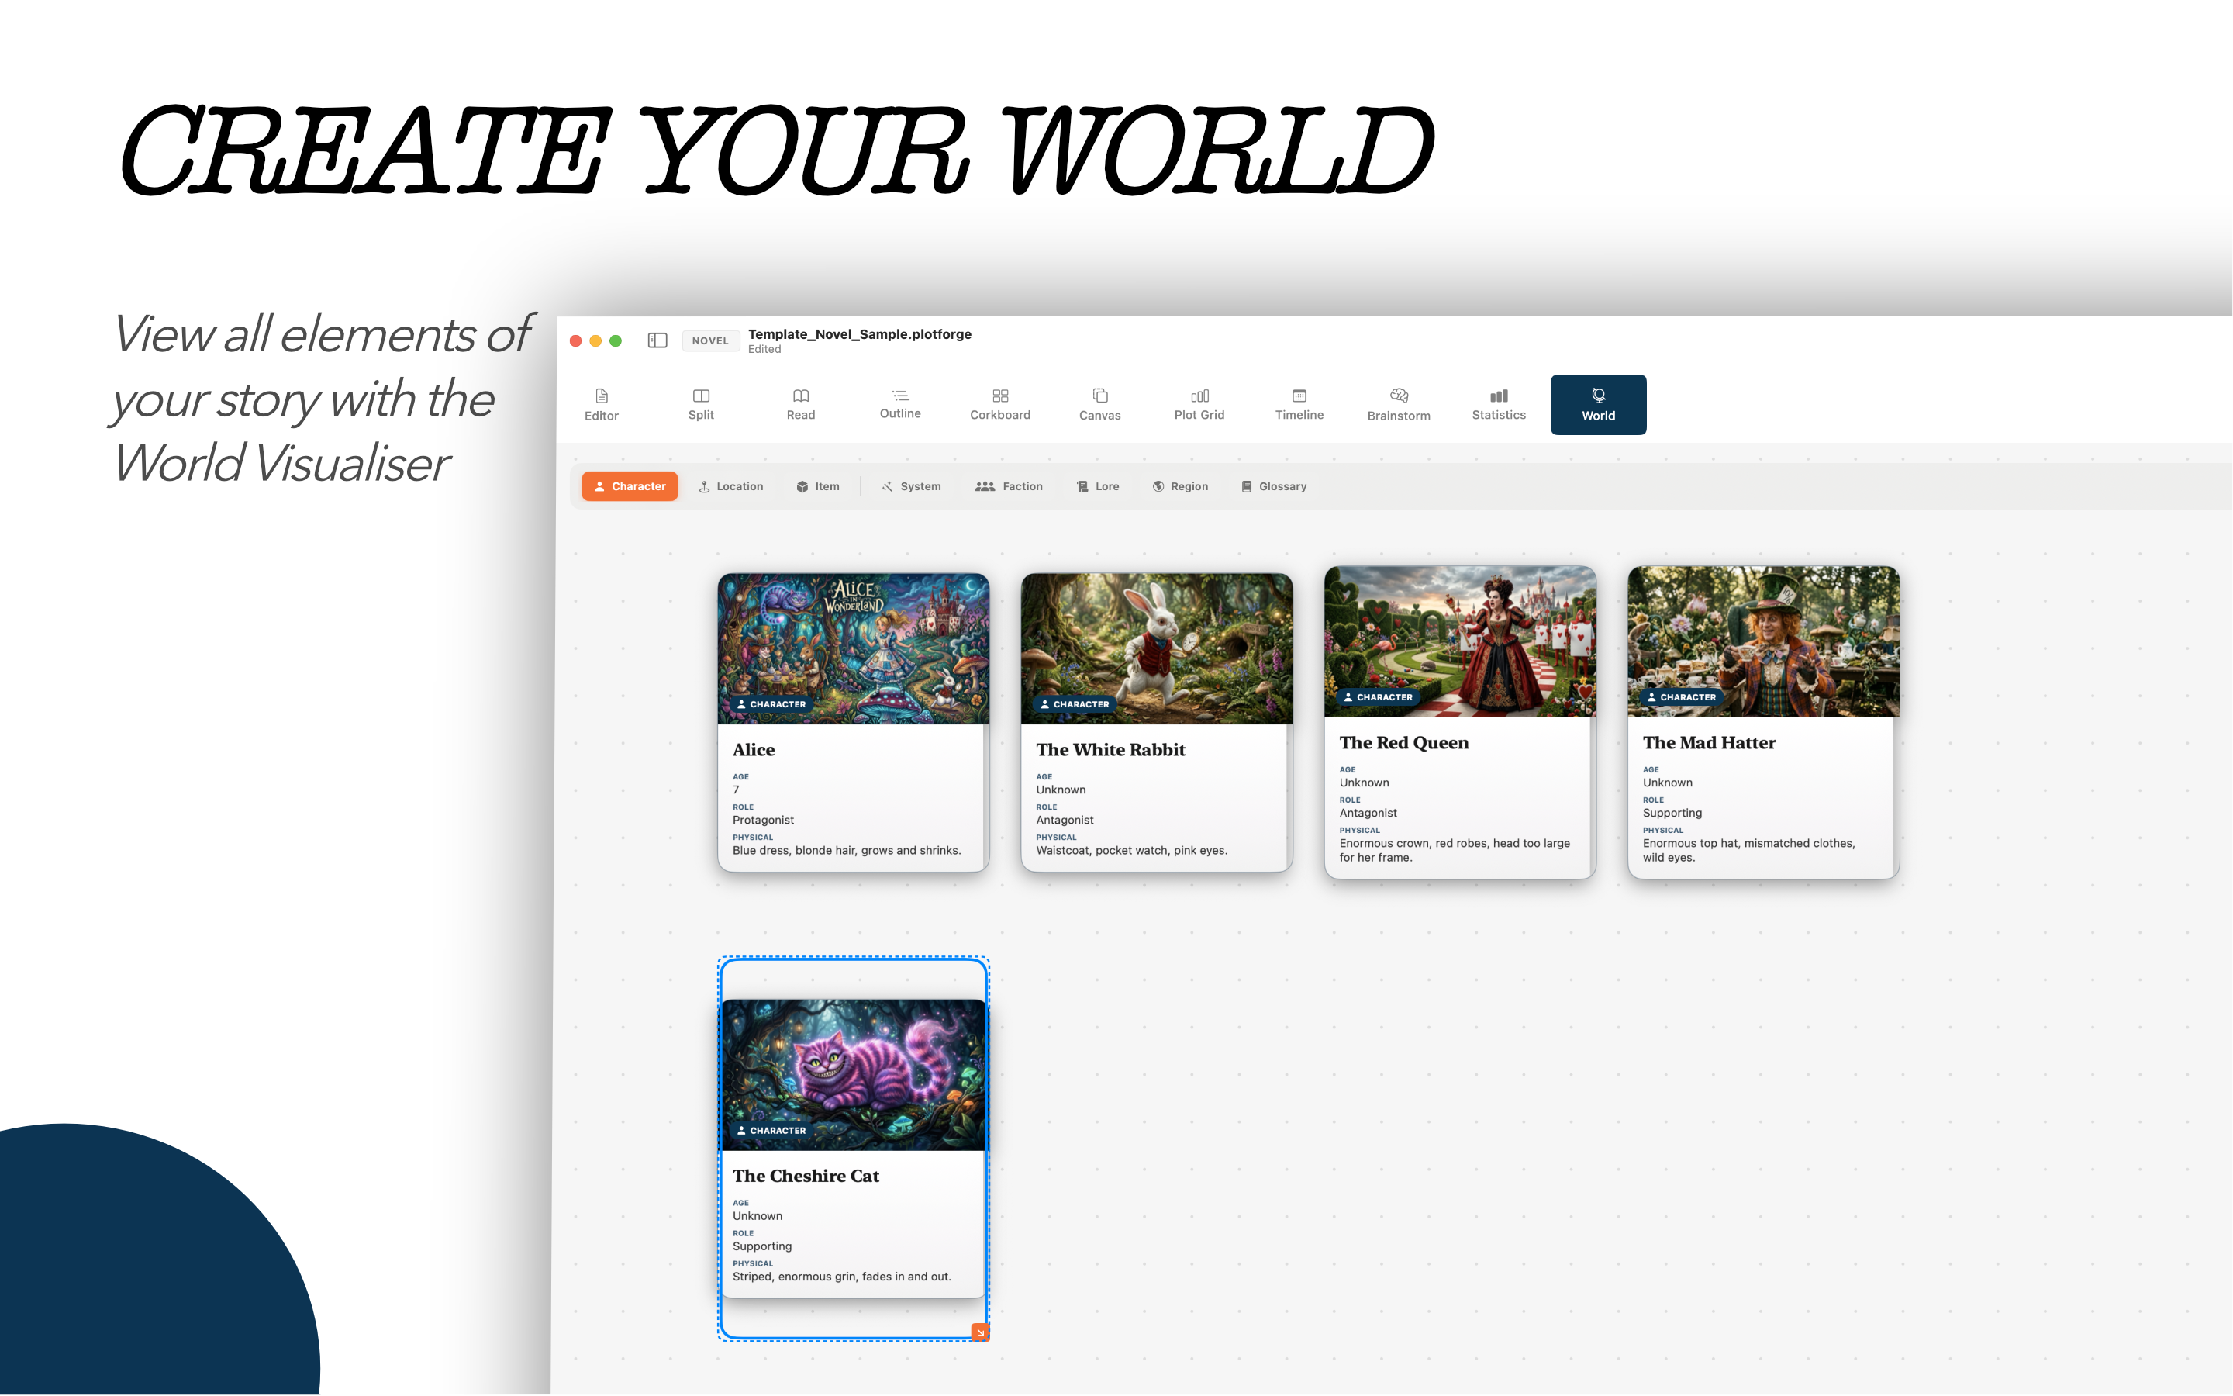This screenshot has width=2233, height=1396.
Task: Click The White Rabbit card title
Action: tap(1110, 750)
